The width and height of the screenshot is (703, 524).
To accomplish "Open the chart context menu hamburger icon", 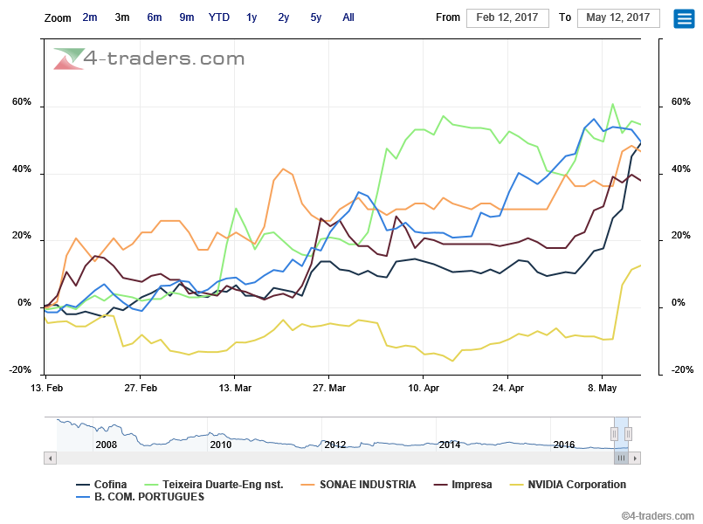I will [x=684, y=18].
